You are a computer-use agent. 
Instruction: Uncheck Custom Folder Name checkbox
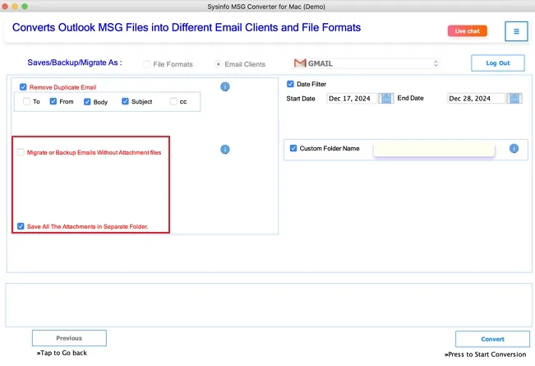point(293,148)
